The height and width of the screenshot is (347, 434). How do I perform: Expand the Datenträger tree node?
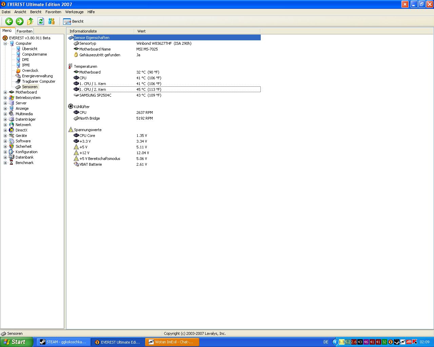click(5, 119)
